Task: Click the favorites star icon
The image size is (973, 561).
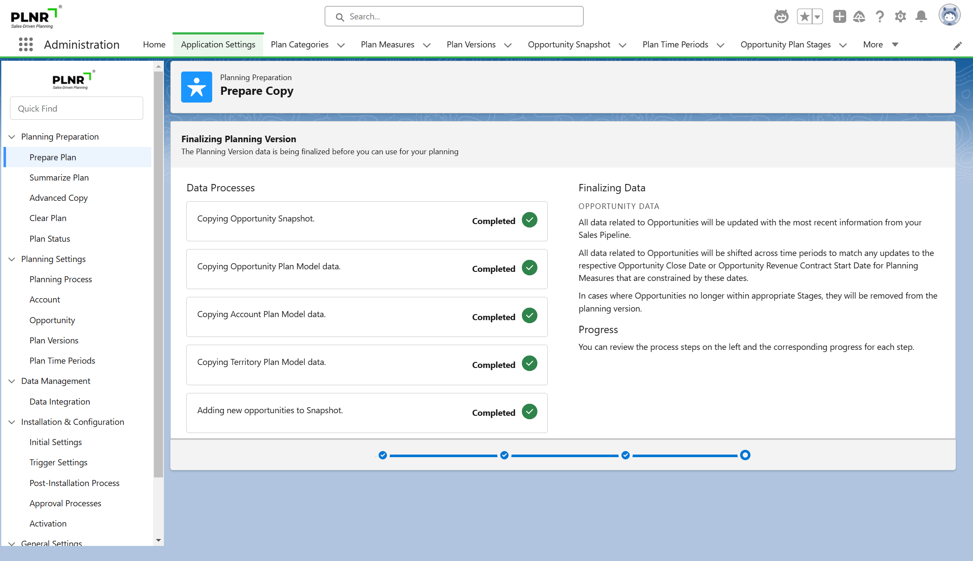Action: [x=804, y=16]
